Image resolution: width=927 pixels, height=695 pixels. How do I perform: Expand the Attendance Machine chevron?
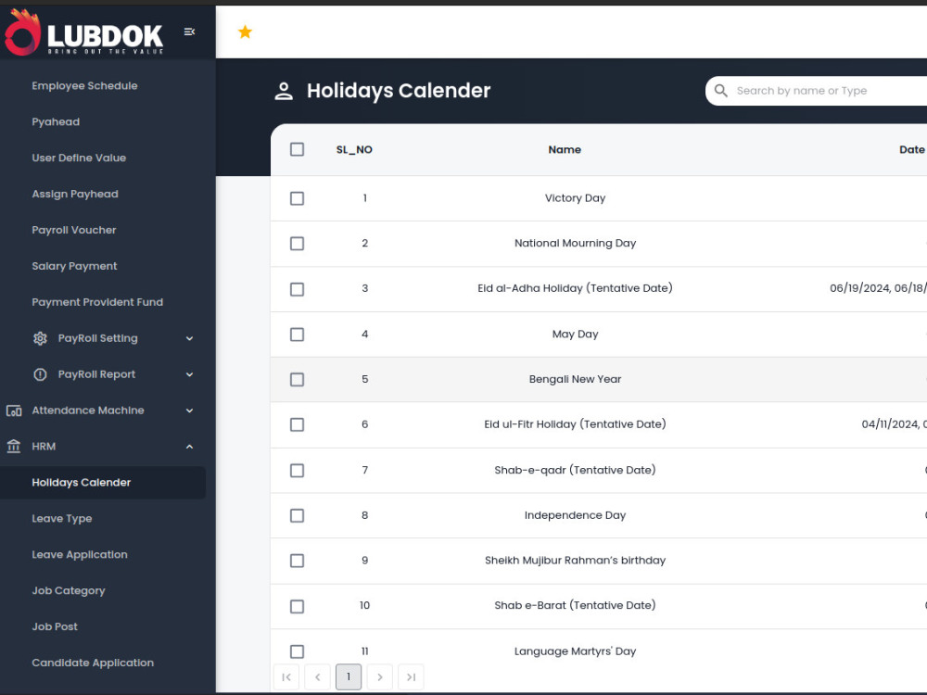click(x=189, y=411)
